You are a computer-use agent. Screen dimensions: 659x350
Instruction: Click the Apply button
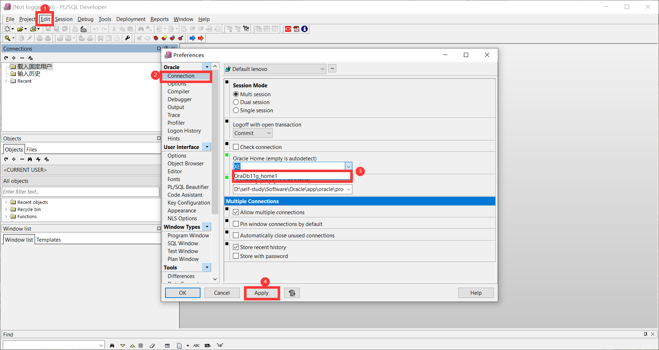coord(262,293)
